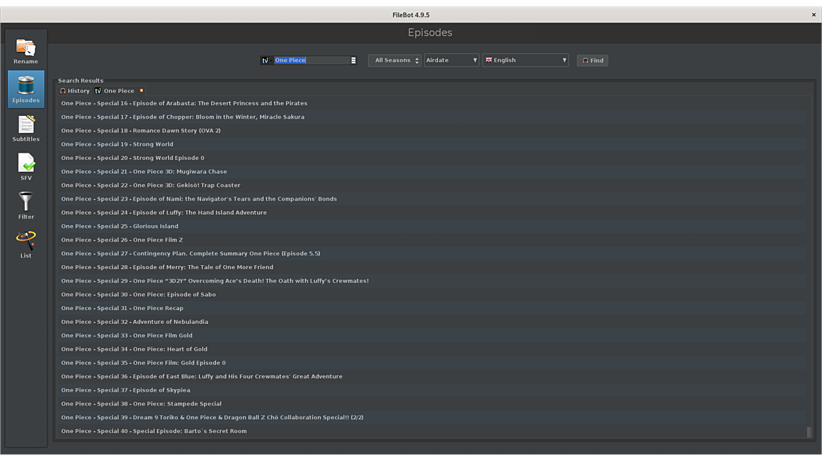Select the Episodes panel icon

point(26,89)
